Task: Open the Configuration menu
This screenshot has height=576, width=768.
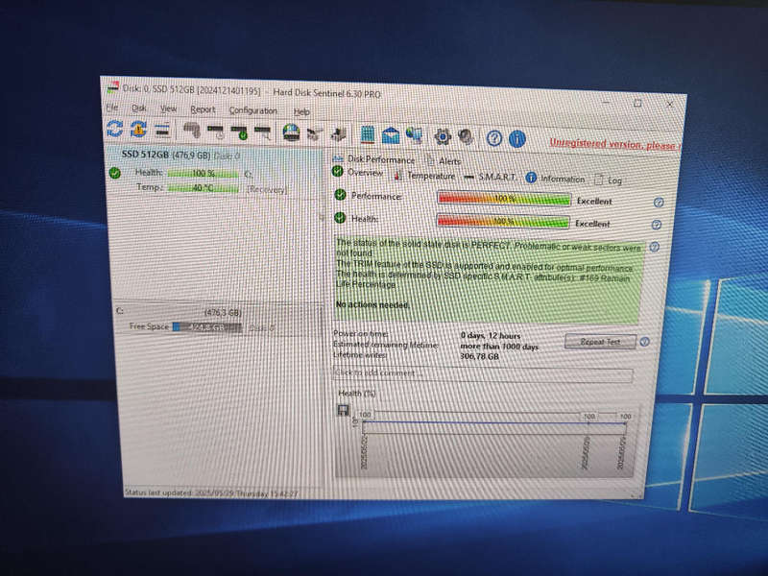Action: pyautogui.click(x=253, y=110)
